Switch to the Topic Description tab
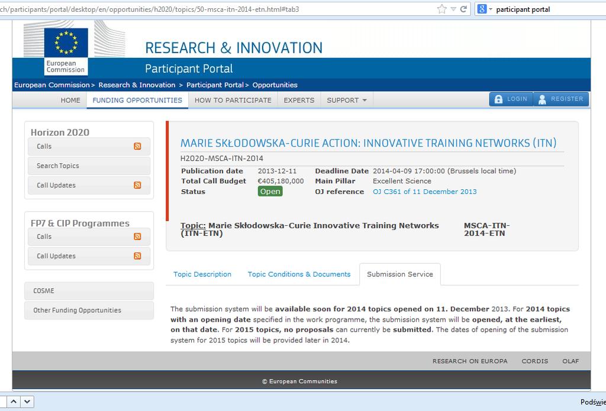Screen dimensions: 606x411 click(x=202, y=274)
